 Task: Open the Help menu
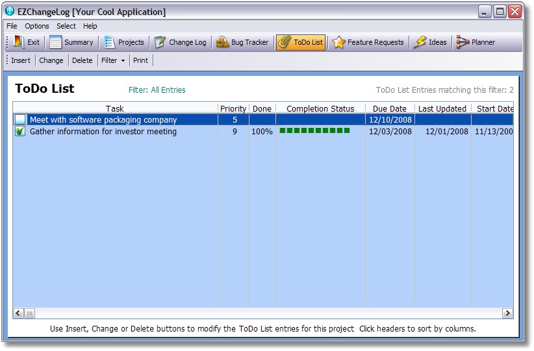[x=90, y=26]
